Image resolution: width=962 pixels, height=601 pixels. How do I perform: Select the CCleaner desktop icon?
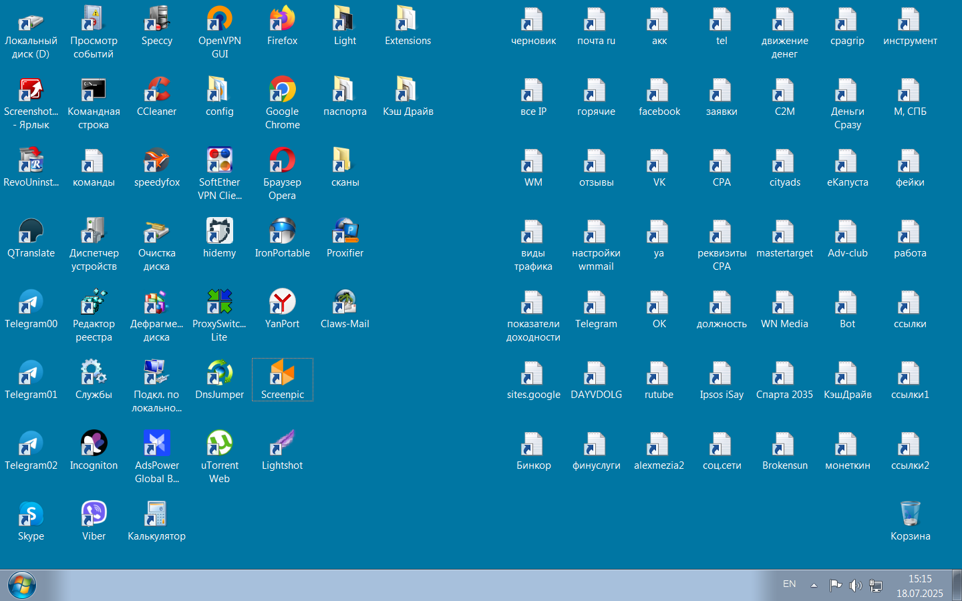(156, 96)
